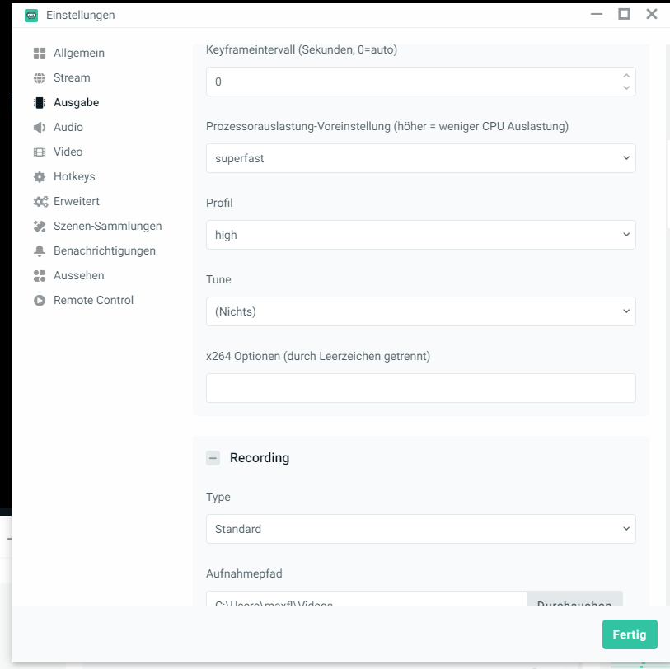Click Durchsuchen to browse recording path
The image size is (670, 669).
click(x=574, y=600)
